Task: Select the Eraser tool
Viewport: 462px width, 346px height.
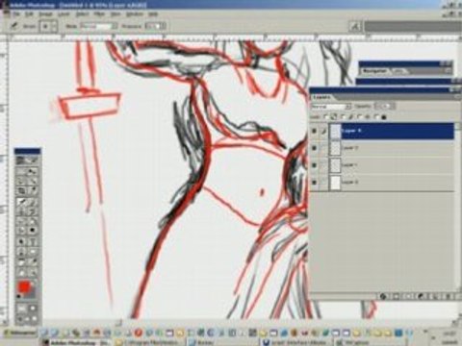Action: 21,221
